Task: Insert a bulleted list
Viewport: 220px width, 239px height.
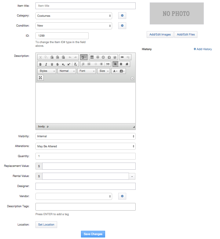Action: click(x=89, y=64)
